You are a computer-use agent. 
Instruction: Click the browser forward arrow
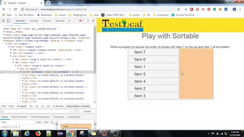10,9
